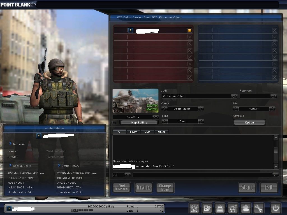The image size is (287, 215).
Task: Click enter icon beside Judul field
Action: (x=234, y=96)
